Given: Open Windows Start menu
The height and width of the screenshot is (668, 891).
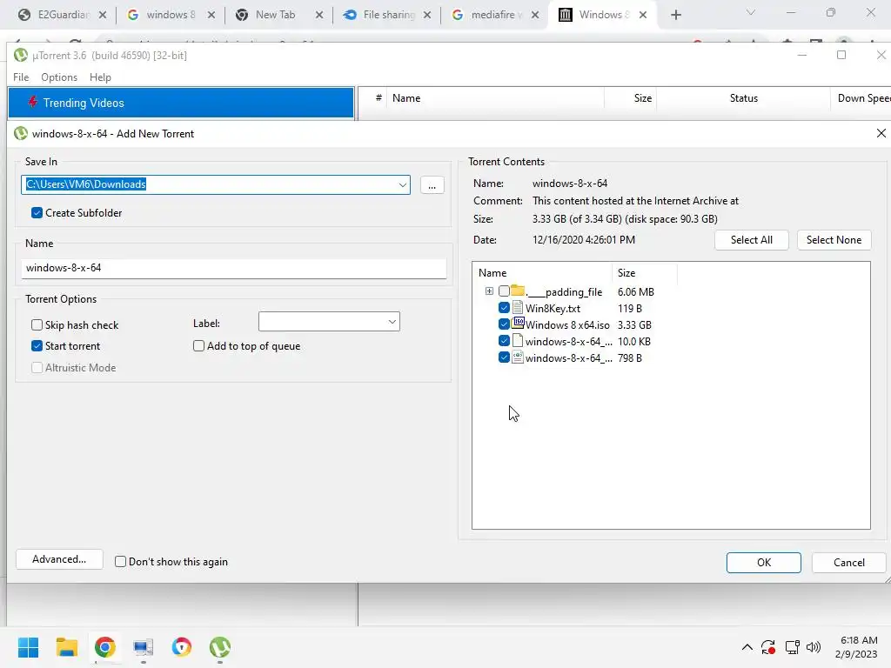Looking at the screenshot, I should tap(28, 647).
